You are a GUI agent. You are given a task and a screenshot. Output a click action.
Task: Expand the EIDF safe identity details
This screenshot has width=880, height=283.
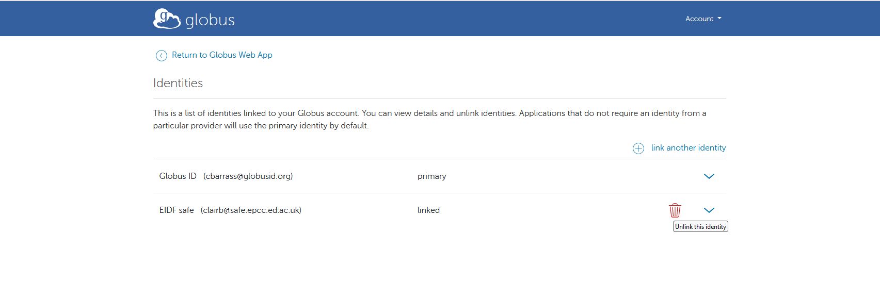[x=709, y=210]
